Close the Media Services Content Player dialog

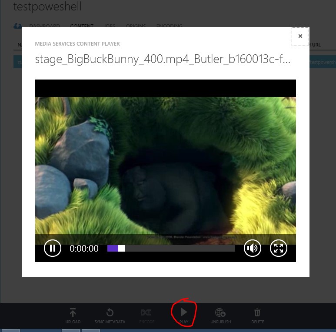[x=300, y=37]
